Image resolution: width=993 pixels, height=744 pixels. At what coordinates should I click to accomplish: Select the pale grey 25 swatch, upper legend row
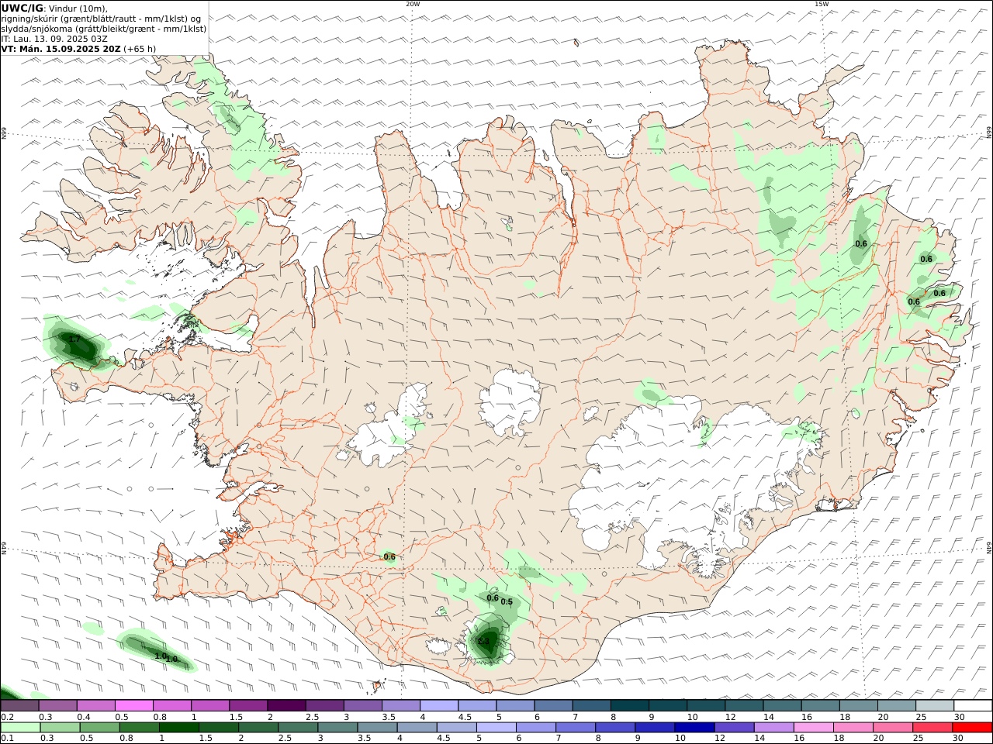click(x=935, y=706)
